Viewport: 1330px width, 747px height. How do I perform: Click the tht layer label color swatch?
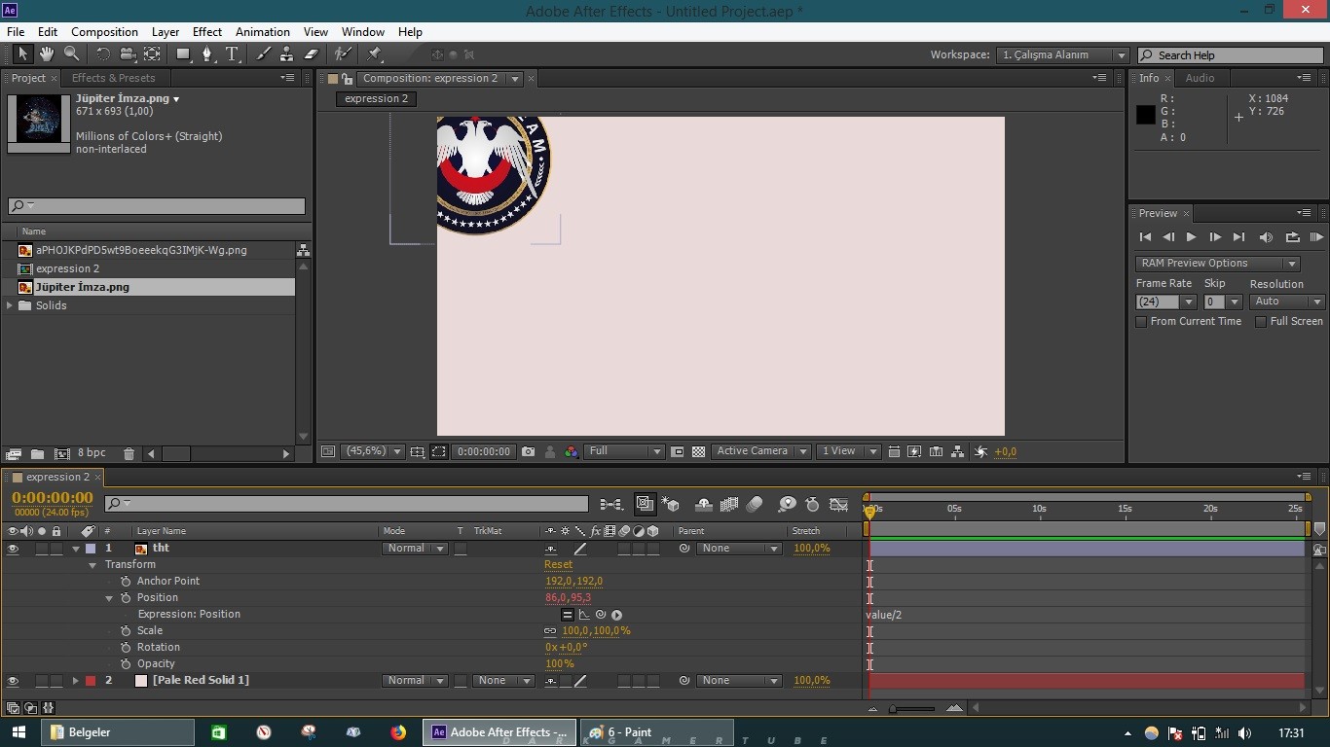click(x=91, y=549)
